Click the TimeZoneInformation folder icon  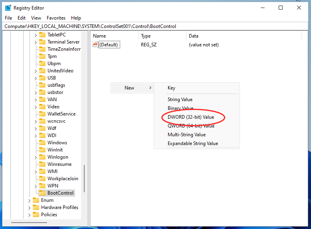click(x=42, y=49)
